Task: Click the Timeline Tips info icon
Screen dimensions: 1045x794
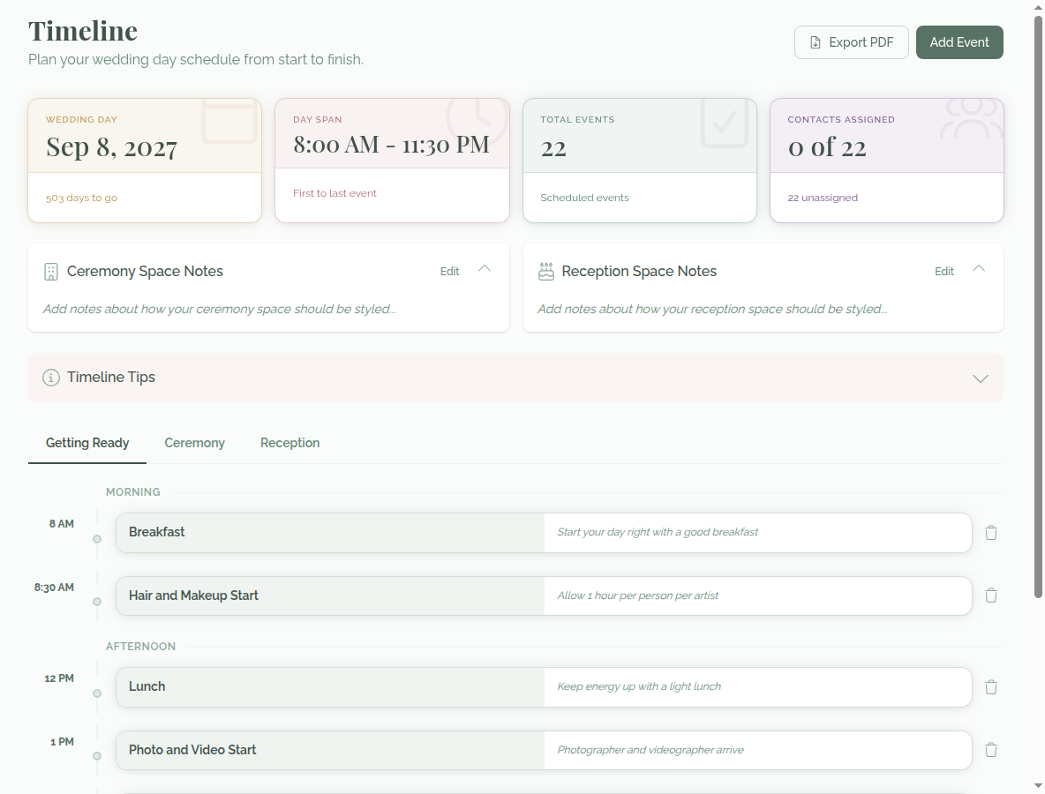Action: (x=50, y=378)
